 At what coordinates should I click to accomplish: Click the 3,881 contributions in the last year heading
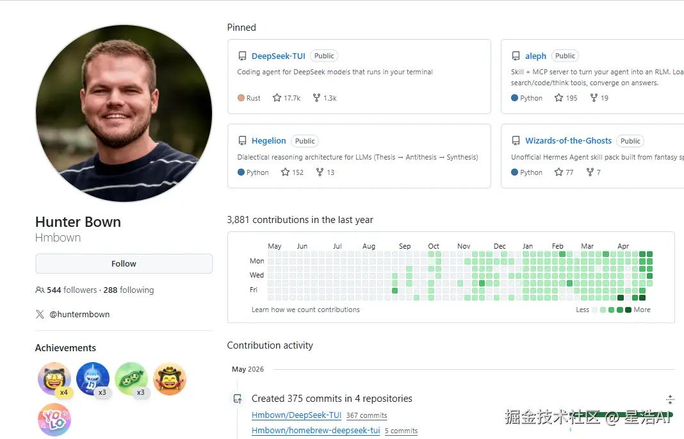click(300, 219)
